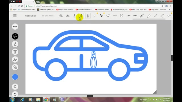Choose the outlined chick suggestion
Viewport: 182px width, 102px height.
[x=108, y=16]
